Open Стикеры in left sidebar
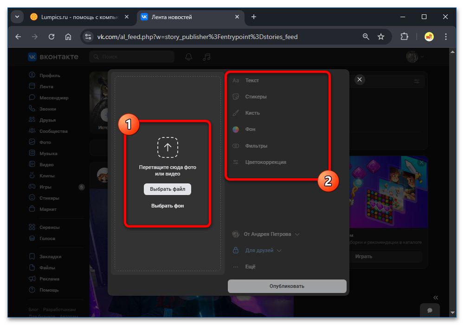This screenshot has height=325, width=464. [x=44, y=198]
